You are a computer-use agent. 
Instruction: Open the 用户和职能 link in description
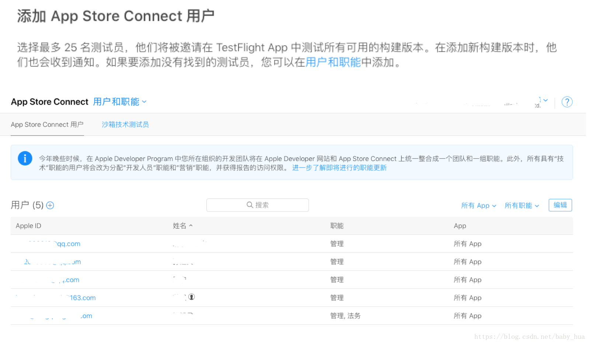click(333, 62)
